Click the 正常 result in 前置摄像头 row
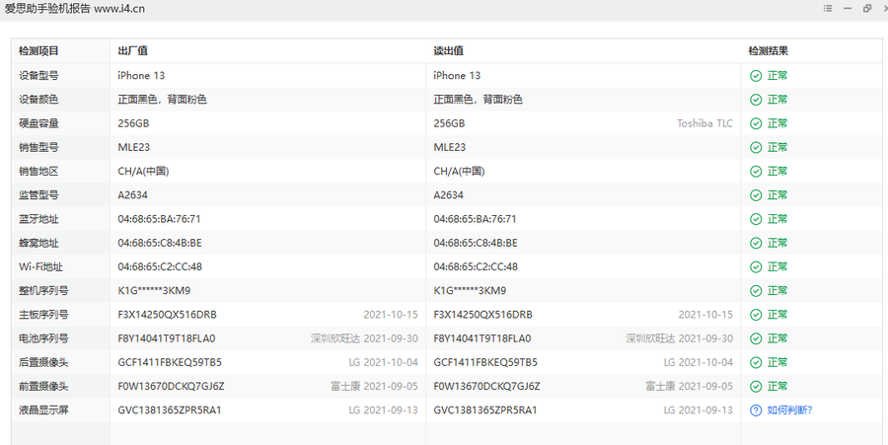 777,386
